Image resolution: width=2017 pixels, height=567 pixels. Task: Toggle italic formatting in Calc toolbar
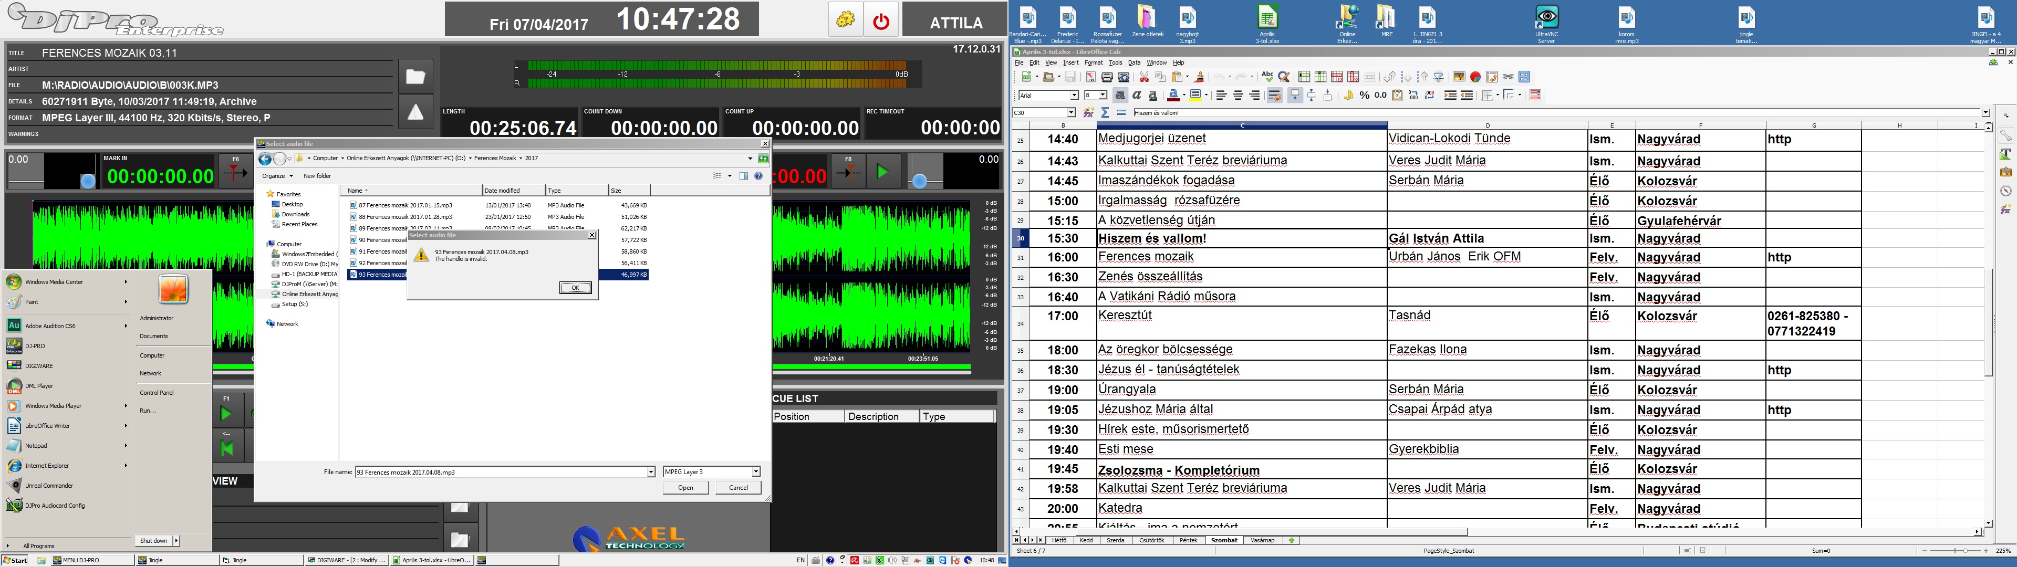pos(1137,96)
